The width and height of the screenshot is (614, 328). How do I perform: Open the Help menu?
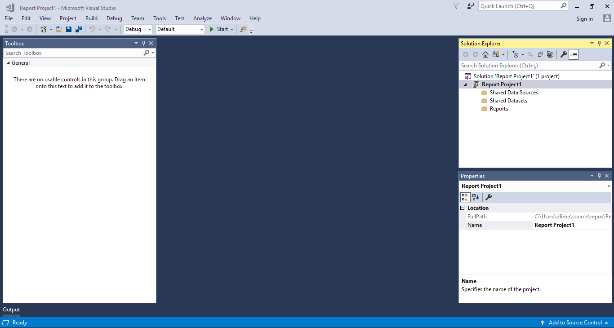point(255,18)
